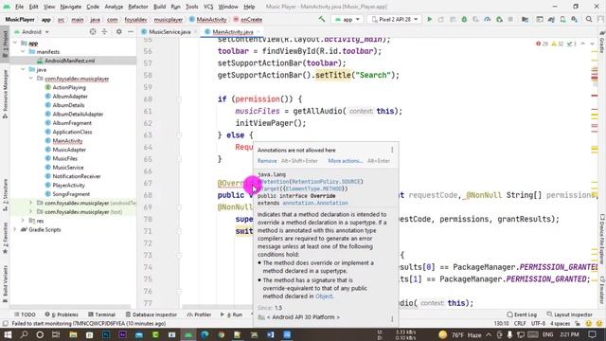Open the File menu
The image size is (606, 341).
(19, 7)
